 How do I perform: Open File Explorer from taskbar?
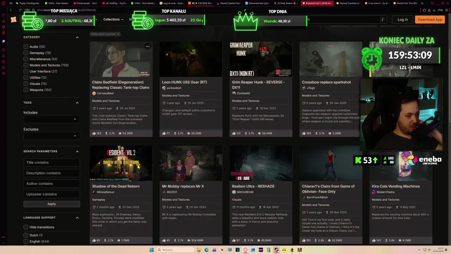coord(199,250)
